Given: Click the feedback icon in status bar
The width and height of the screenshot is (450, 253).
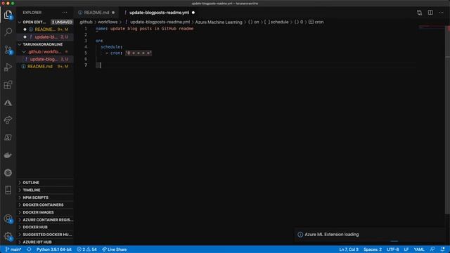Looking at the screenshot, I should (x=432, y=249).
